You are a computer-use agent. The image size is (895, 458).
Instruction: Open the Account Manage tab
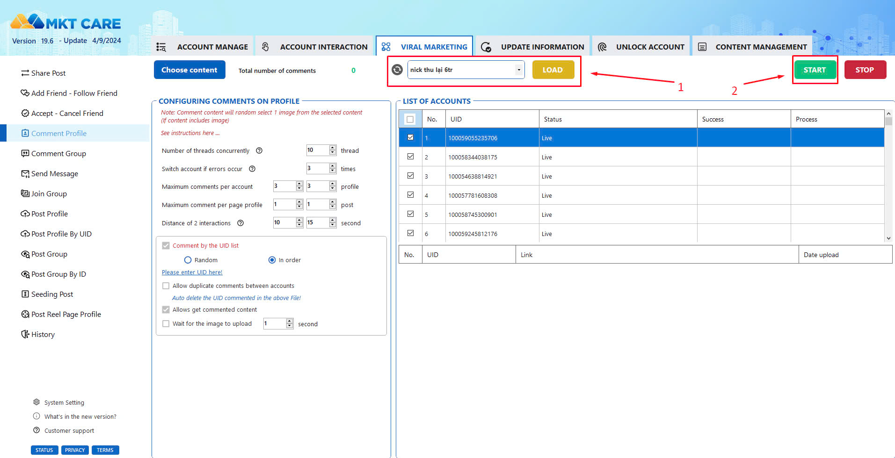(202, 47)
